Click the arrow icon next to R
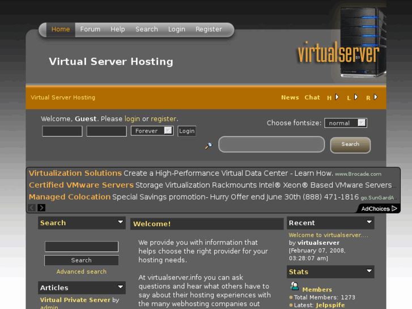 click(x=376, y=98)
